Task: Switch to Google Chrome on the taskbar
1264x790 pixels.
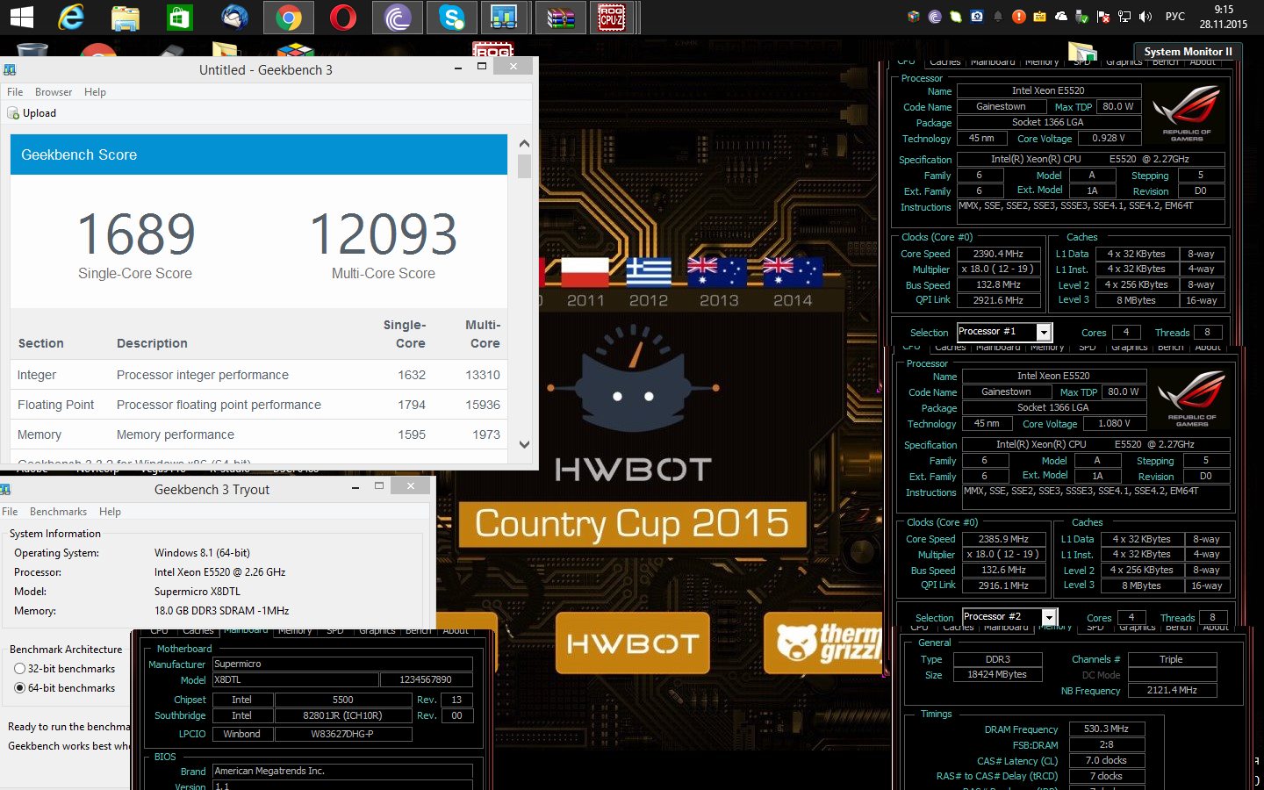Action: coord(289,17)
